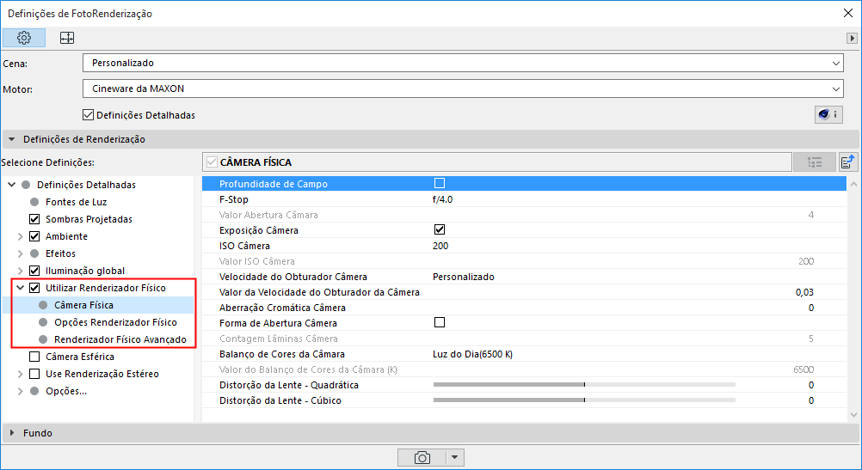Uncheck Utilizar Renderizador Físico
The height and width of the screenshot is (470, 862).
pyautogui.click(x=34, y=288)
